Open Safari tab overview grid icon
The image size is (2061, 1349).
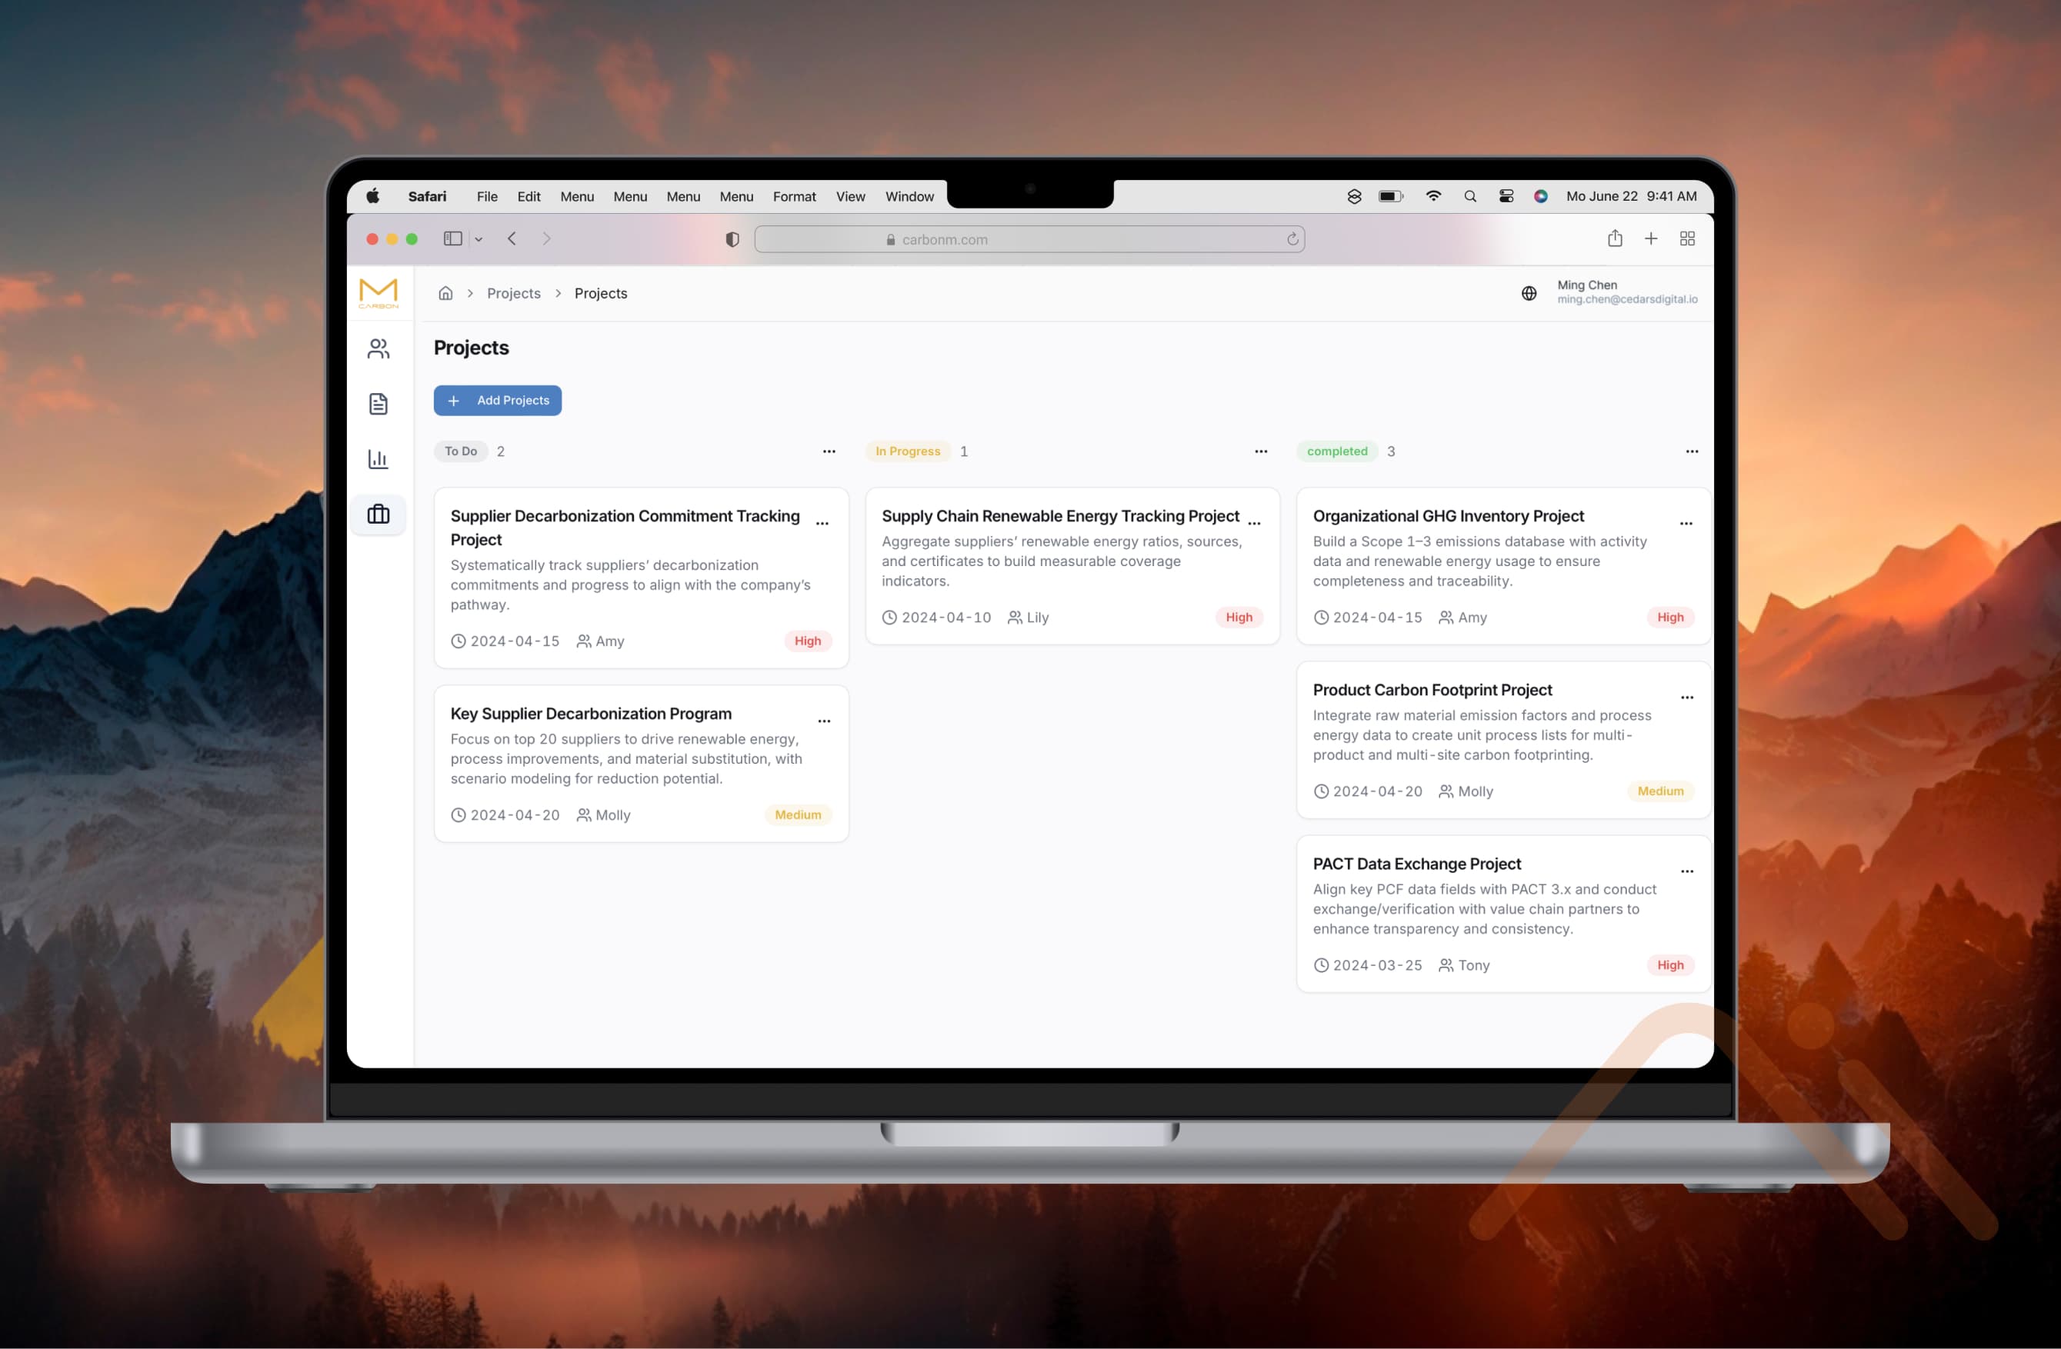(1687, 239)
